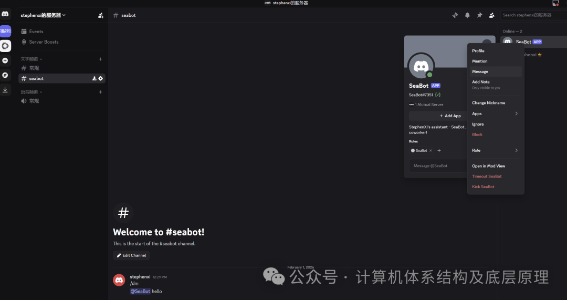Choose Open in Mod View
The height and width of the screenshot is (300, 567).
coord(496,166)
